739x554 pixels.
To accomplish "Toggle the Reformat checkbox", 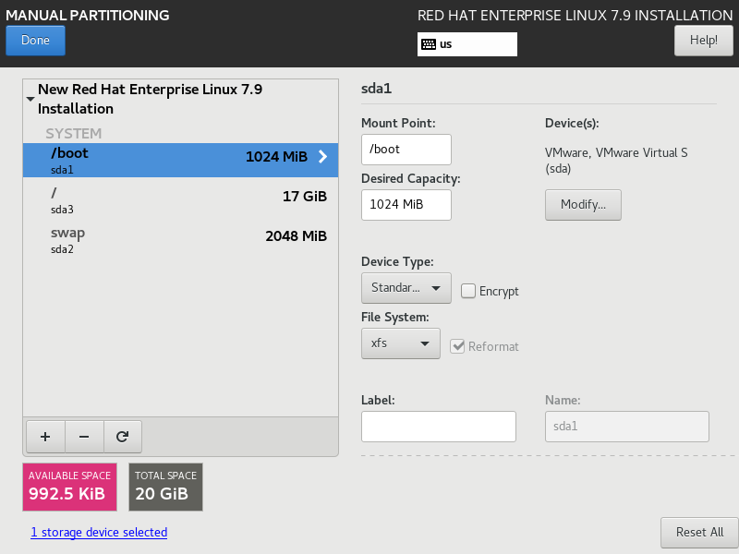I will [457, 346].
